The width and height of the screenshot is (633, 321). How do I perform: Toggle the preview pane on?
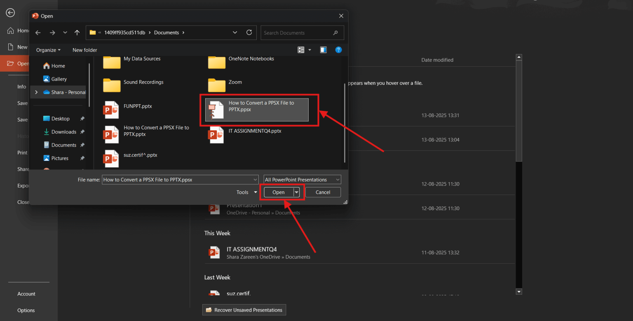point(323,49)
